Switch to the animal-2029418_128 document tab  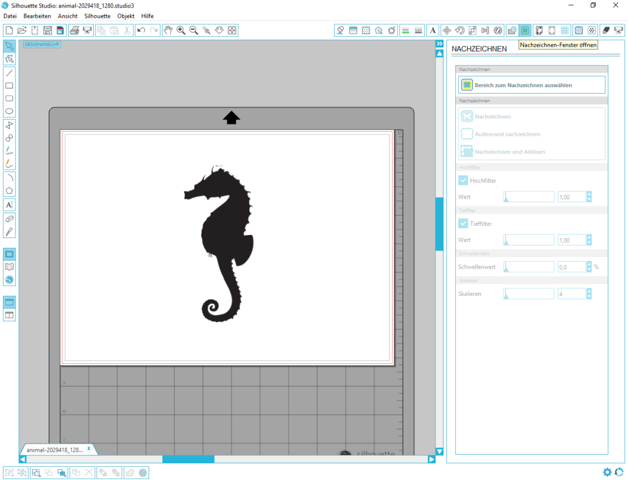click(x=55, y=449)
